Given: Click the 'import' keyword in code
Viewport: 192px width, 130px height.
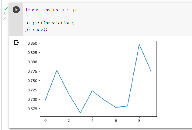Looking at the screenshot, I should click(33, 10).
